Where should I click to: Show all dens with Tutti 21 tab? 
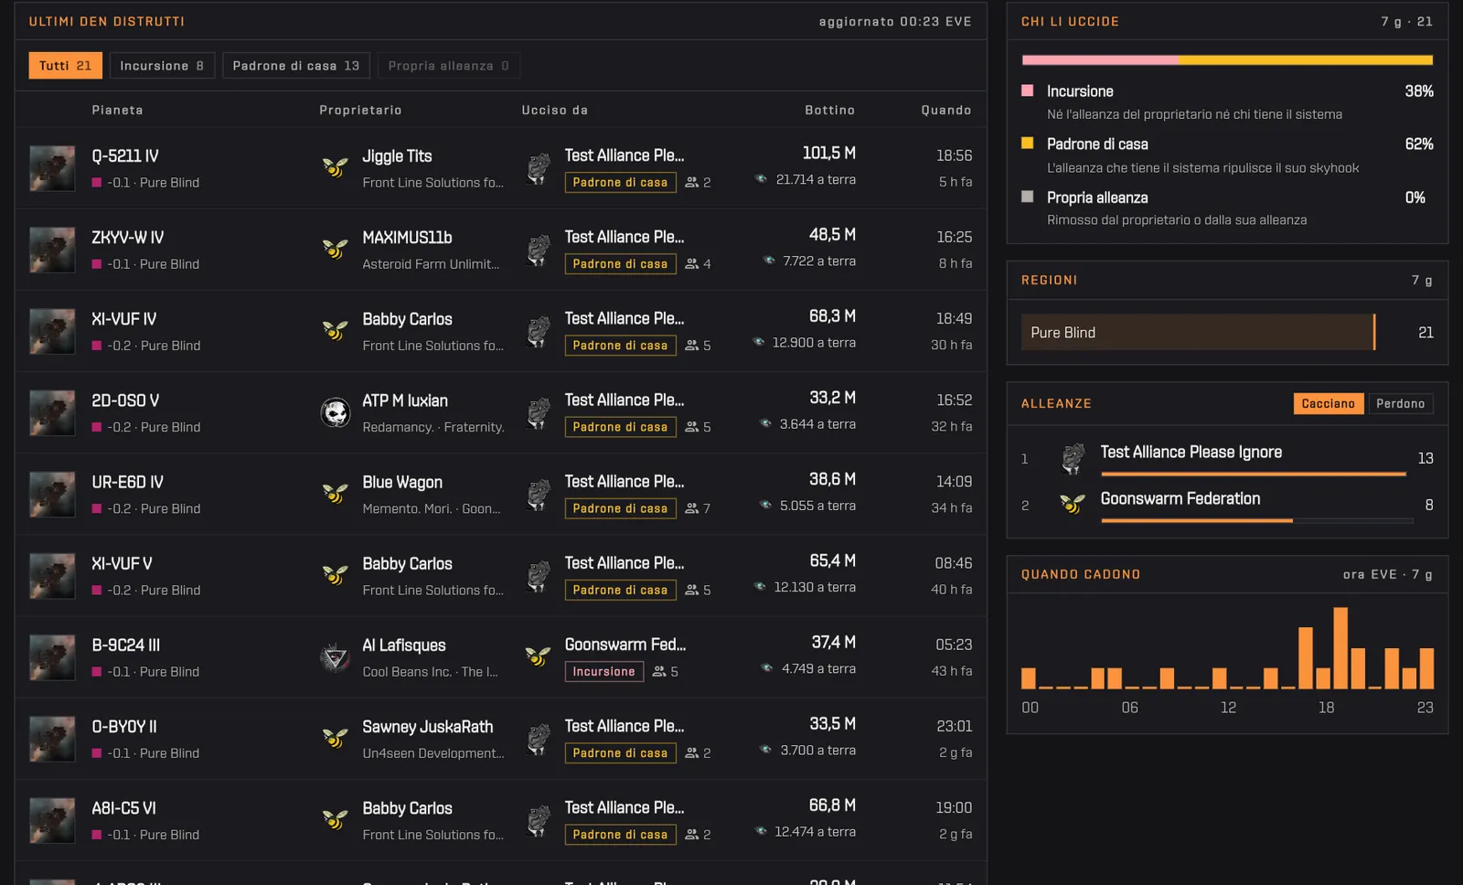[x=65, y=66]
